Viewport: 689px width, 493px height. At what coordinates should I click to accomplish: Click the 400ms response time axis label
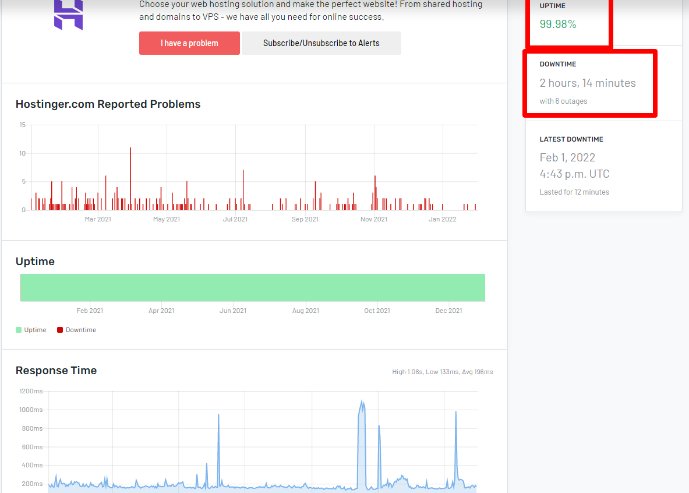point(32,465)
